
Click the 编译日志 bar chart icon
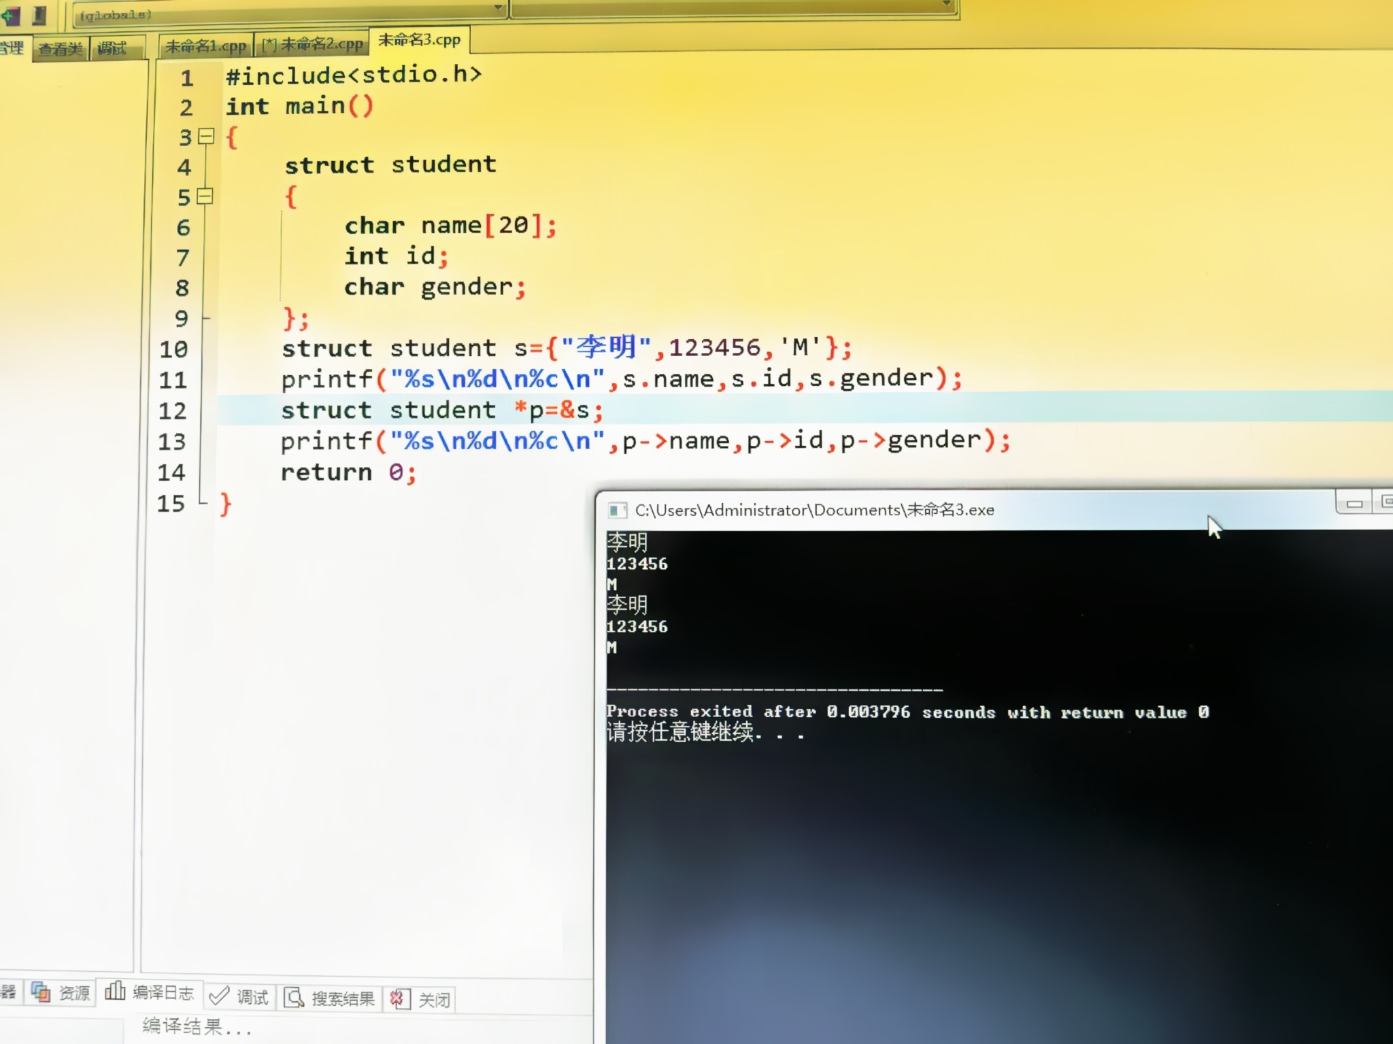[115, 991]
